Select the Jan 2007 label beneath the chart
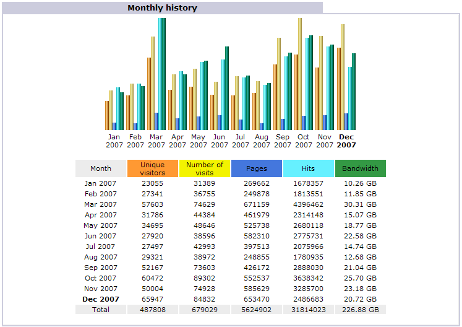462x327 pixels. click(x=114, y=141)
